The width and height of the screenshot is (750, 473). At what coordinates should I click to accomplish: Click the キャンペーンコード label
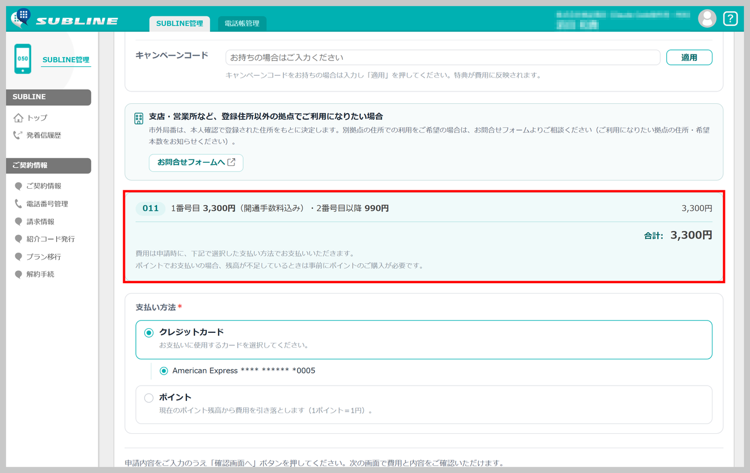172,56
